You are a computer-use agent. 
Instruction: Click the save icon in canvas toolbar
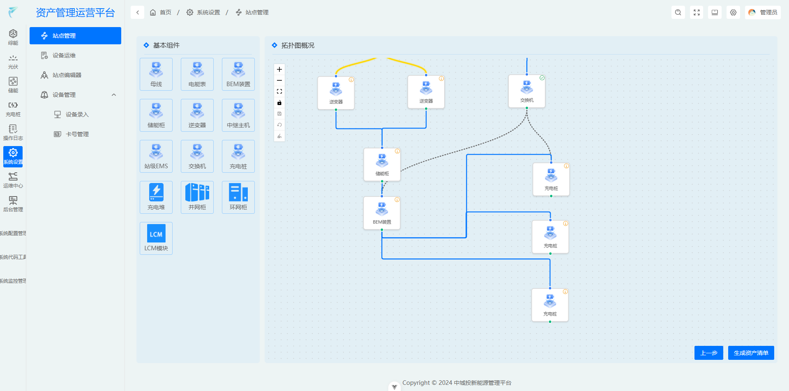click(x=279, y=114)
